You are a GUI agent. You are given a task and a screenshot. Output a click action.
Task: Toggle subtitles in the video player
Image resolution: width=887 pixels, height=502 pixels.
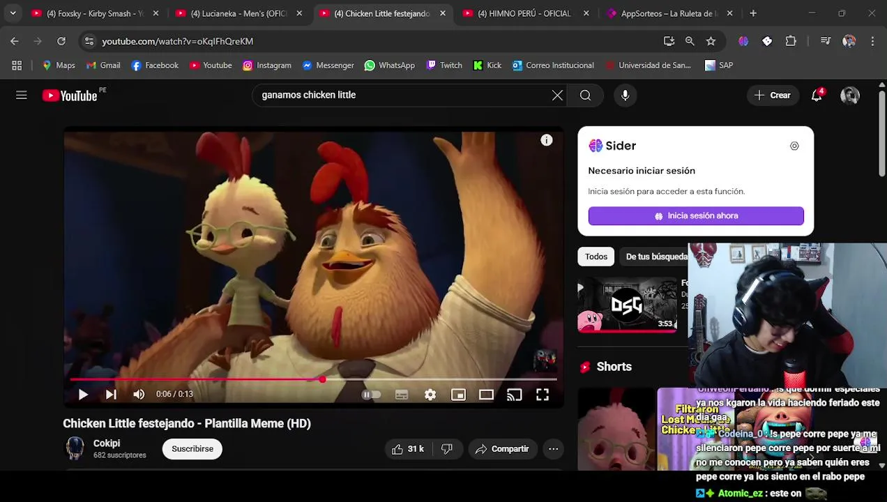pos(402,395)
